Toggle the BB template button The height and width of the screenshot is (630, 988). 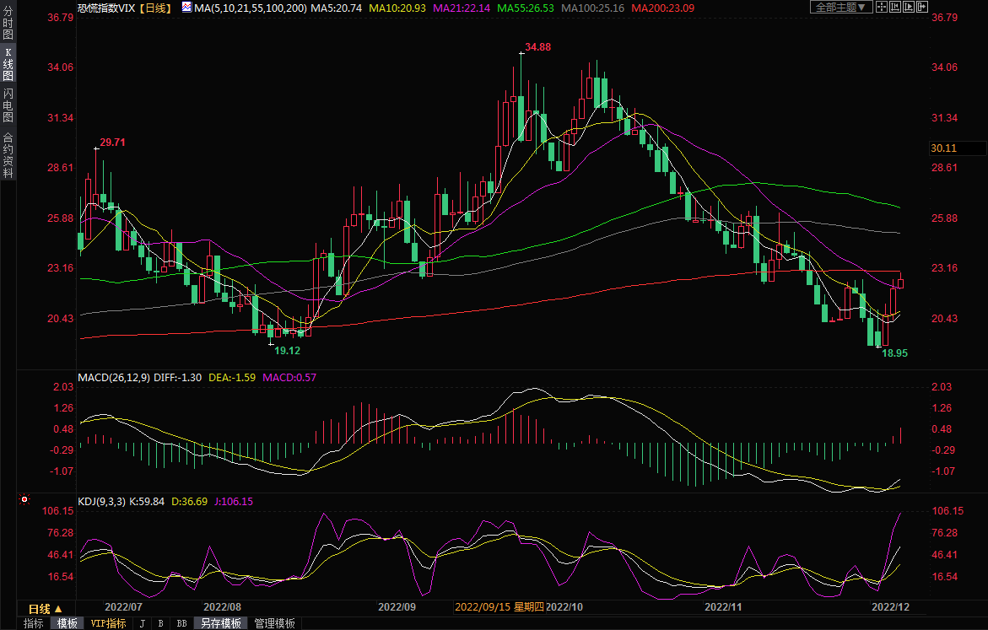[x=181, y=623]
